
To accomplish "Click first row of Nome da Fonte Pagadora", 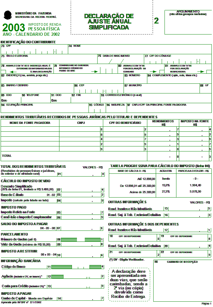I will click(30, 129).
